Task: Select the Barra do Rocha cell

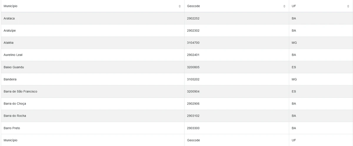Action: point(15,116)
